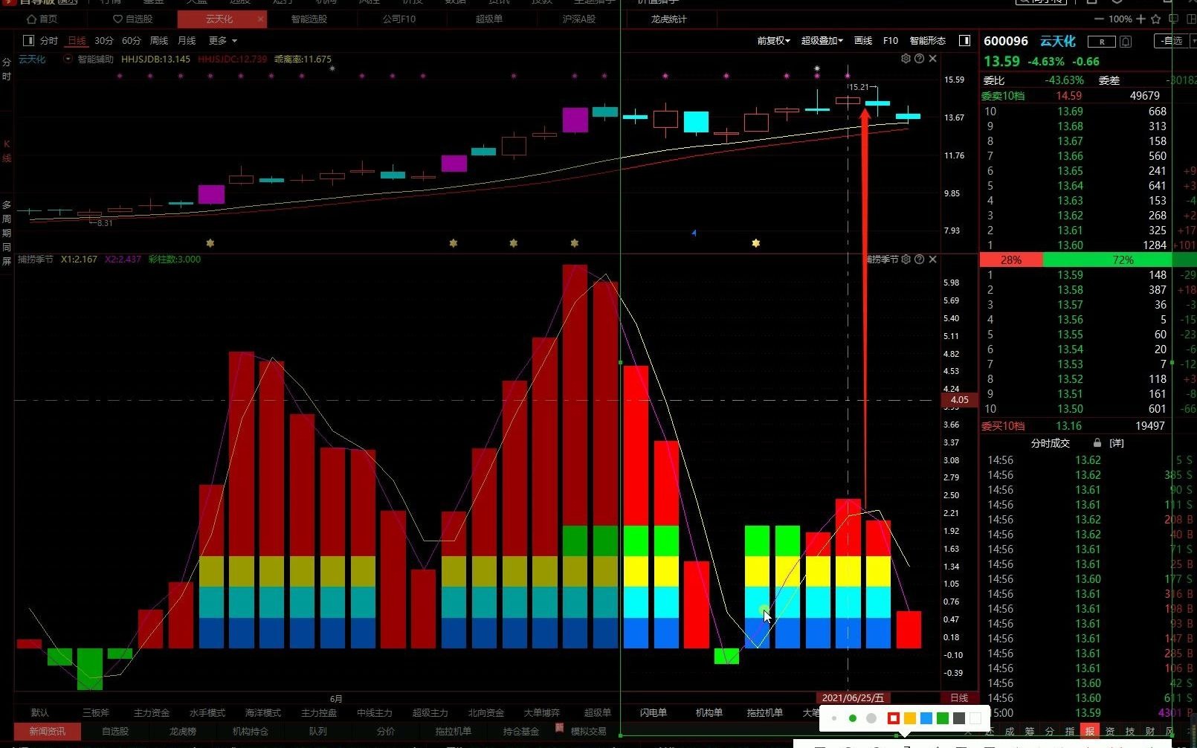Viewport: 1197px width, 748px height.
Task: Open the 超级单 tab
Action: (489, 19)
